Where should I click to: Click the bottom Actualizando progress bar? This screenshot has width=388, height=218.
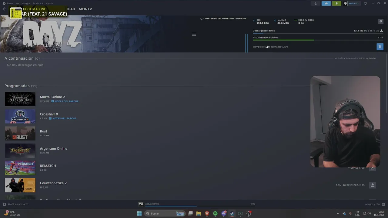pyautogui.click(x=200, y=206)
